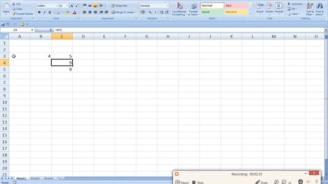The image size is (328, 184).
Task: Apply the Normal cell style
Action: coord(212,6)
